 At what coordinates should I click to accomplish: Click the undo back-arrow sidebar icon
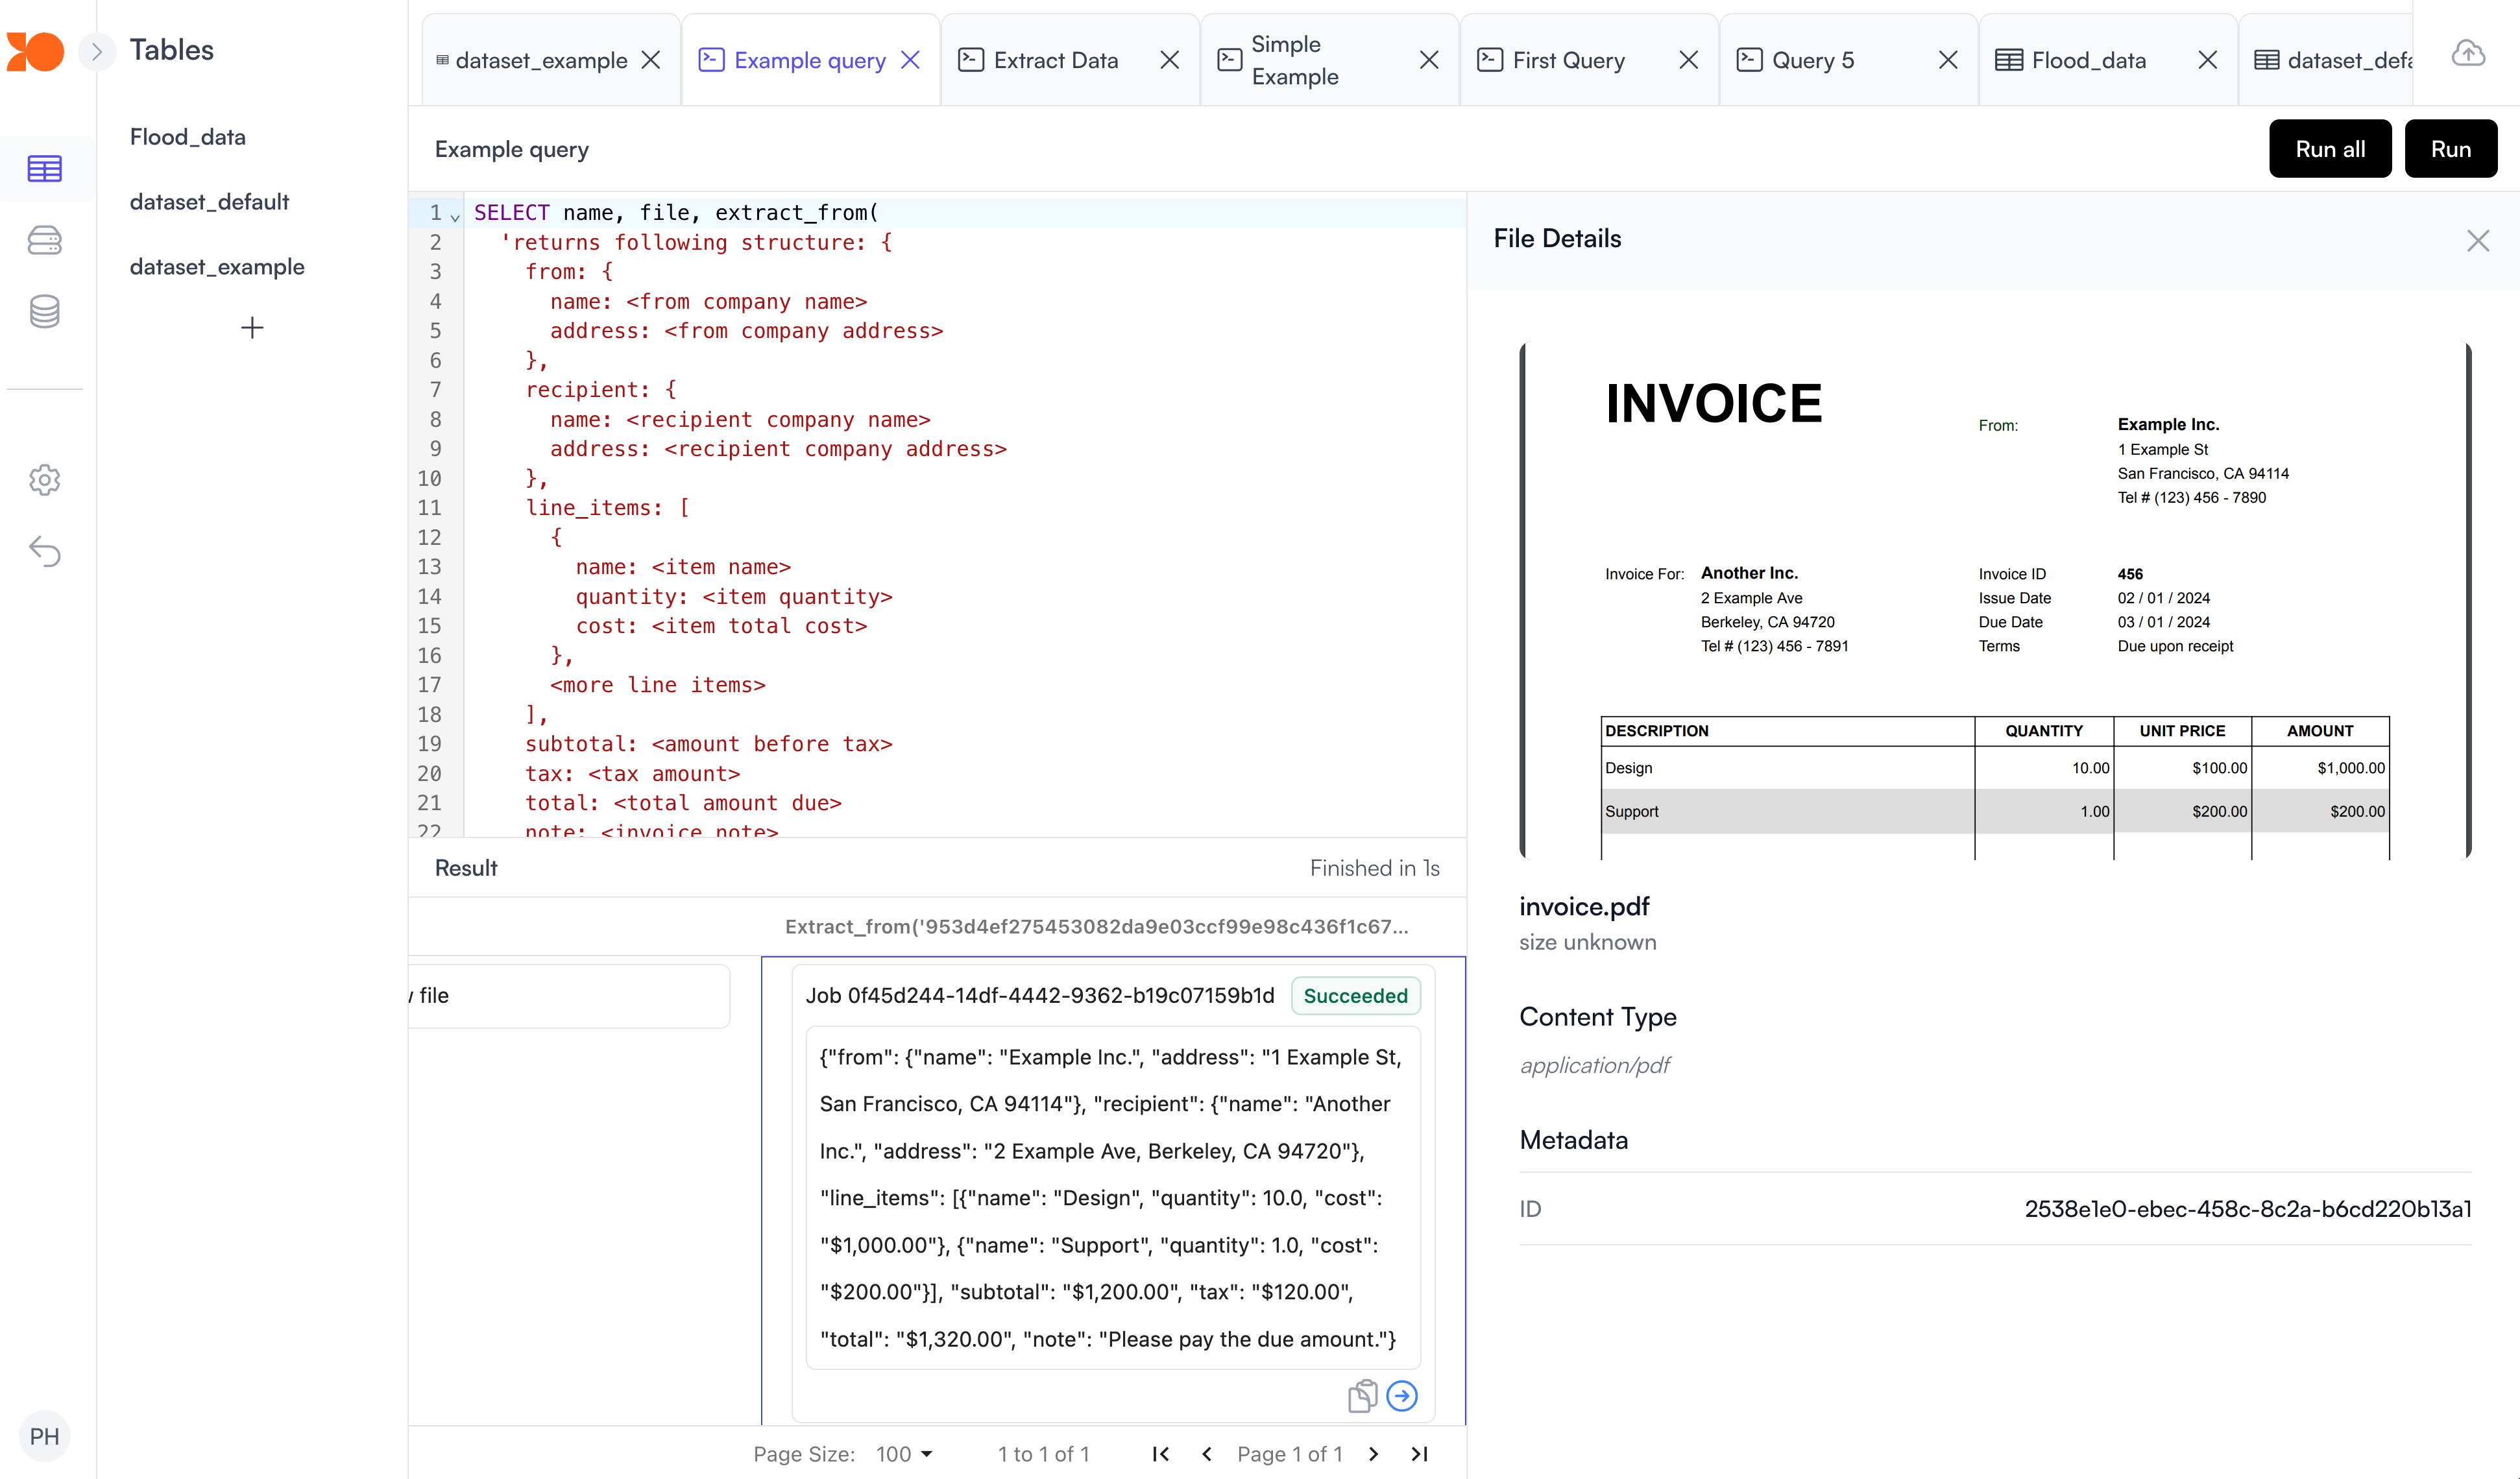coord(44,551)
